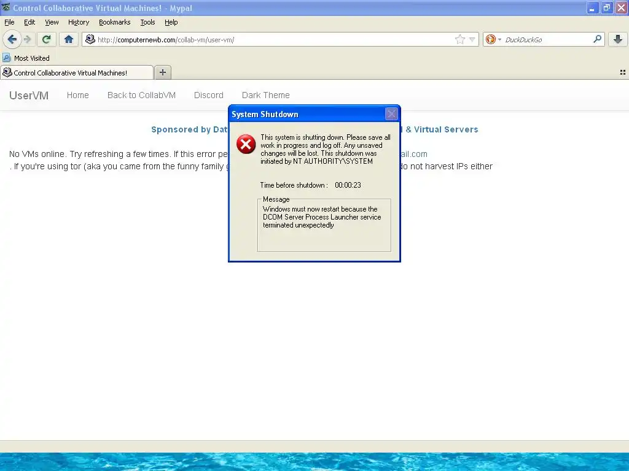Screen dimensions: 629x471
Task: Switch to Dark Theme
Action: [265, 95]
